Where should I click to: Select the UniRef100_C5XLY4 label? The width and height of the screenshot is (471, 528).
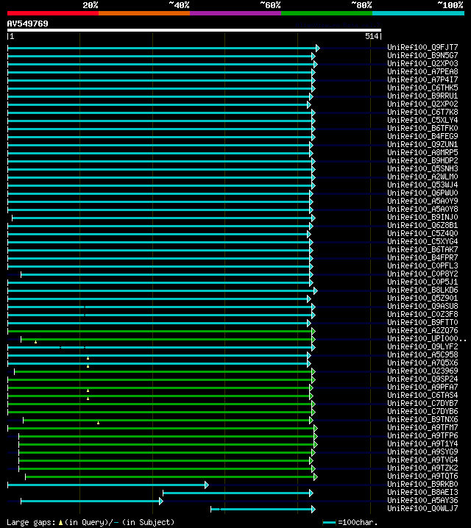[x=422, y=120]
